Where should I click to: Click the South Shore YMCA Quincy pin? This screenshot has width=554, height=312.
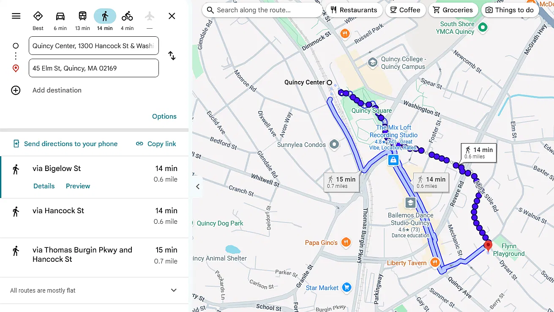point(483,27)
